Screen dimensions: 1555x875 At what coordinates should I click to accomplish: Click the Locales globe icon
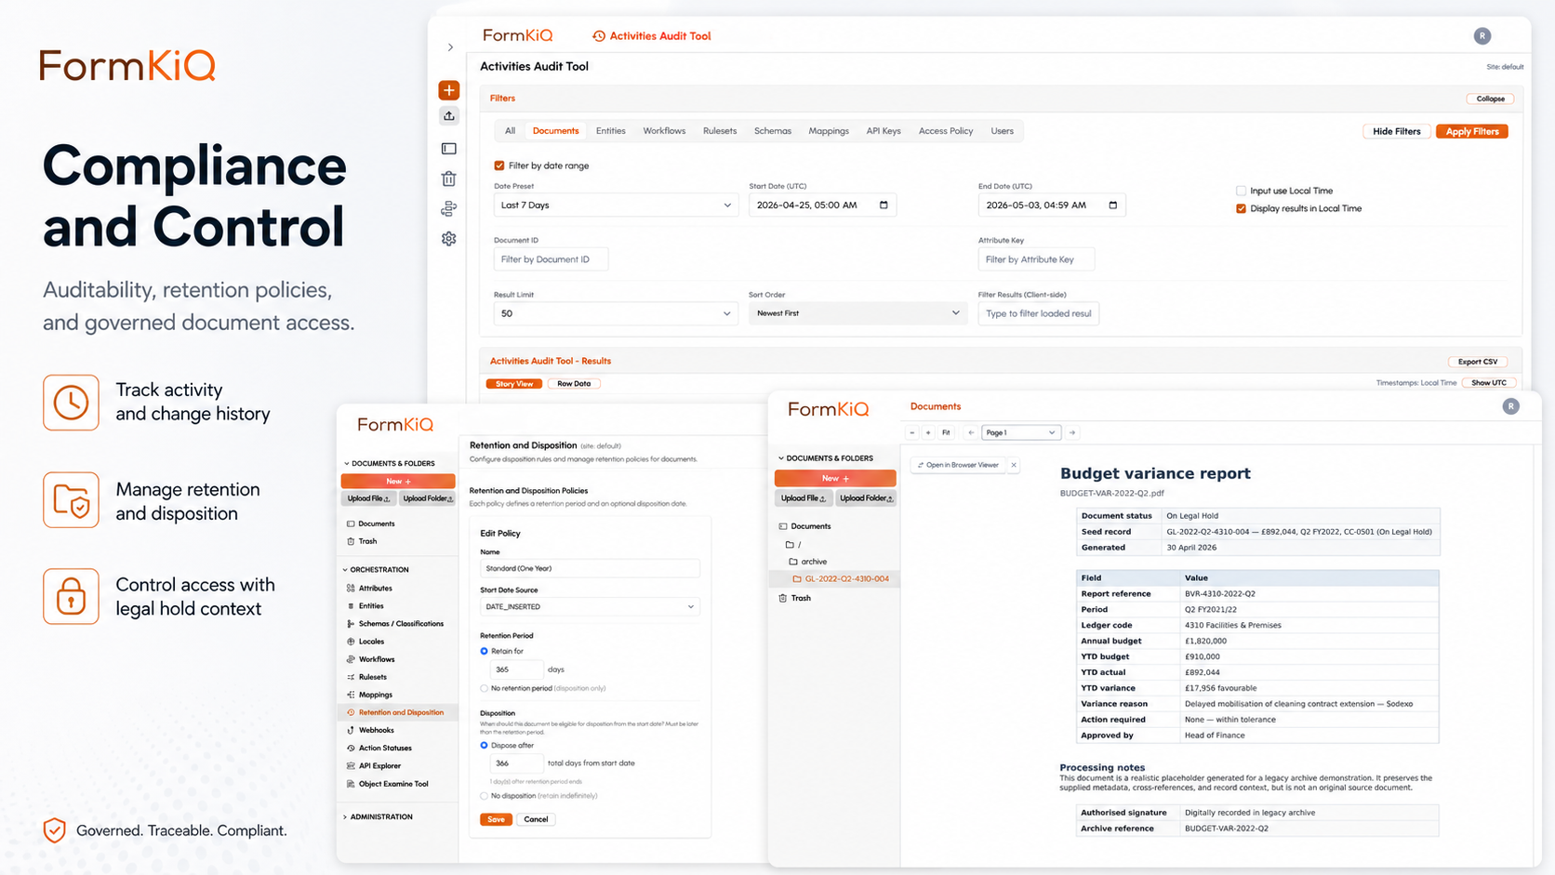coord(351,642)
